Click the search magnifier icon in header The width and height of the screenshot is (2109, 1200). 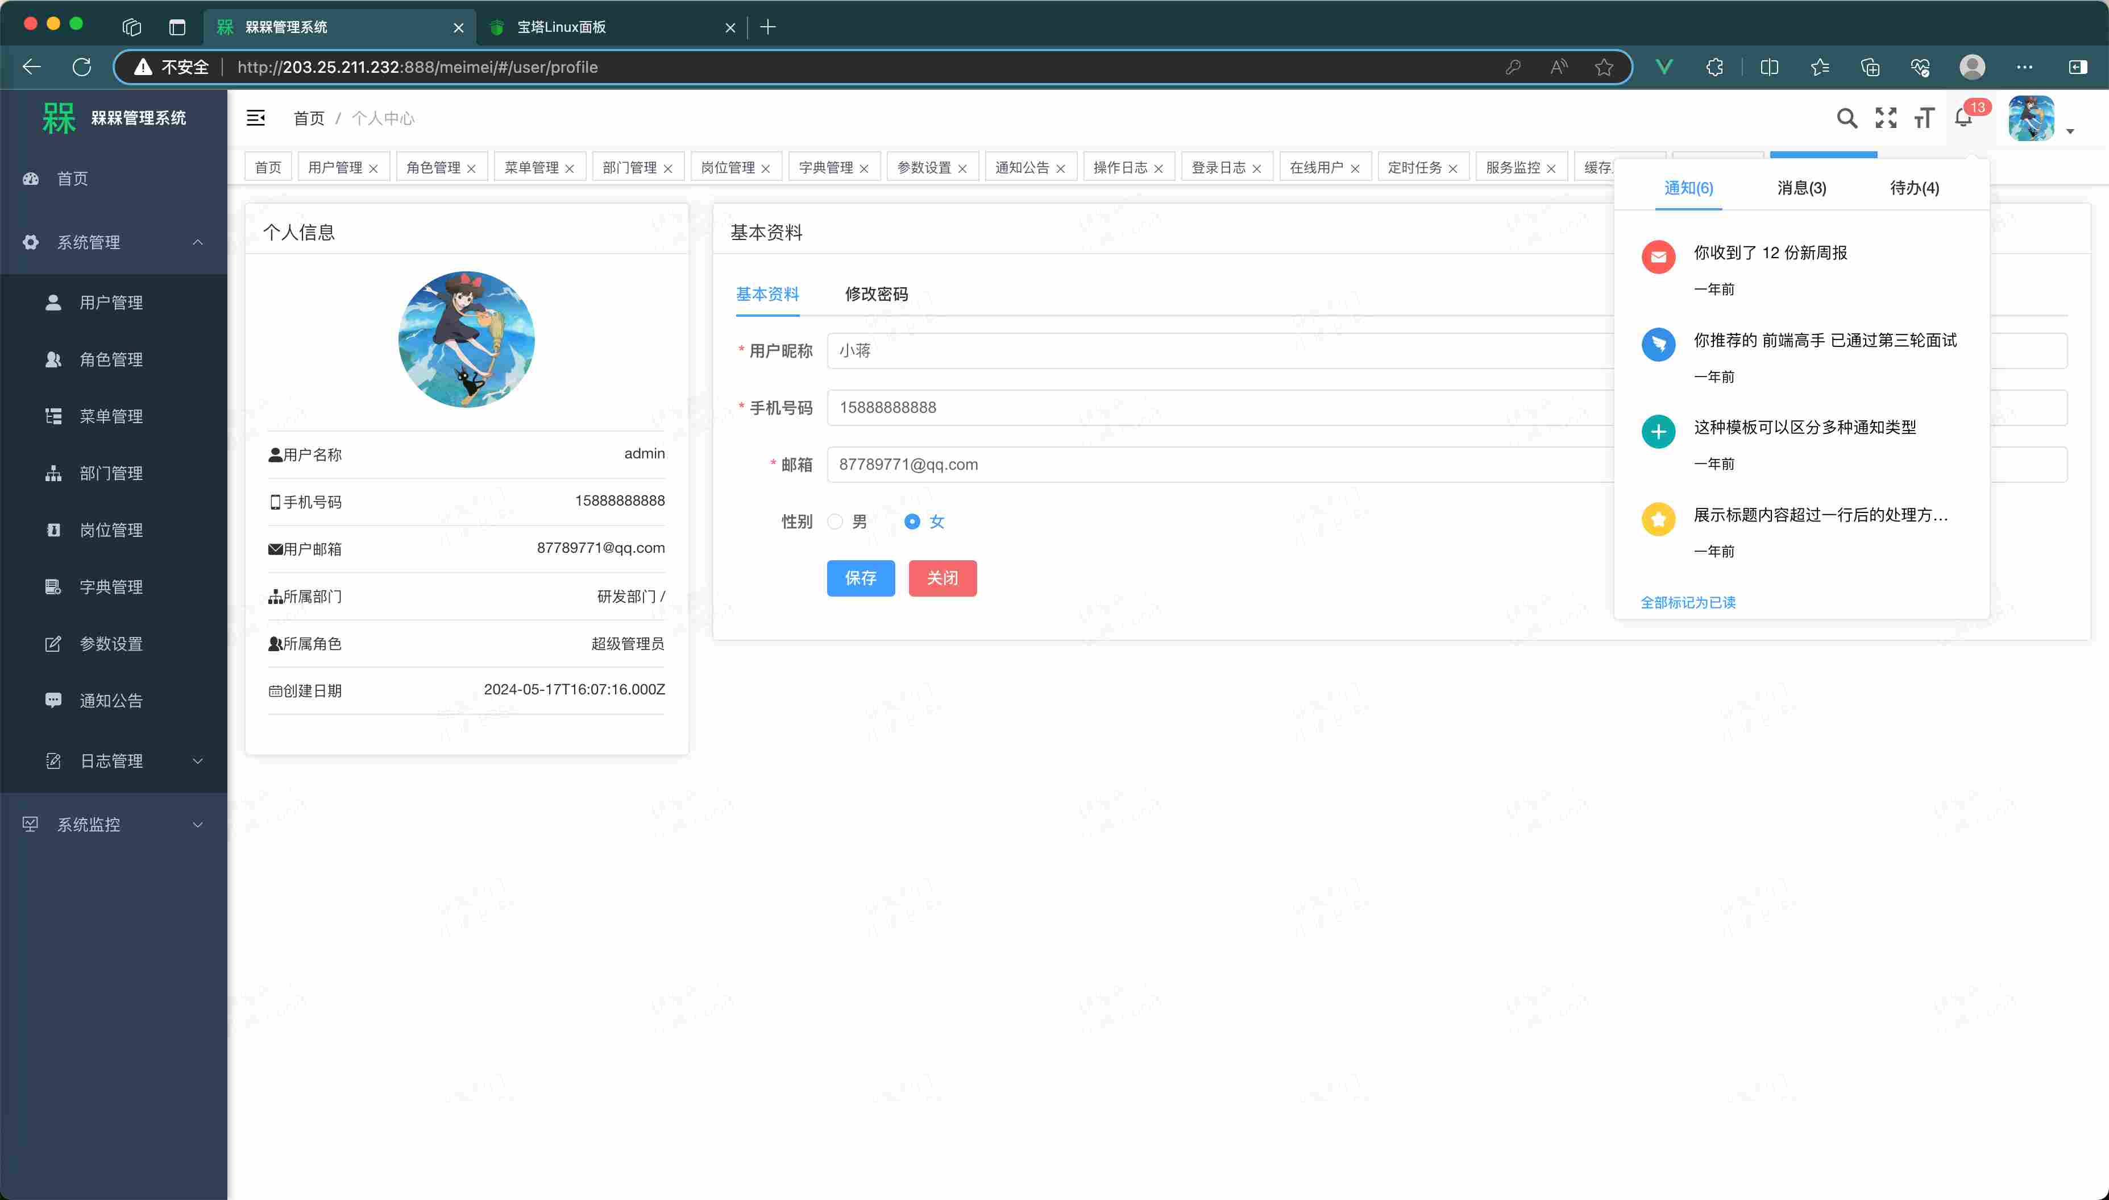coord(1846,119)
